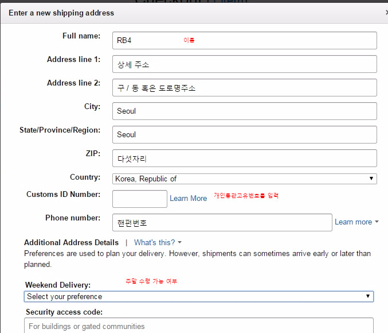Click the empty Customs ID Number box
This screenshot has width=388, height=333.
point(139,199)
